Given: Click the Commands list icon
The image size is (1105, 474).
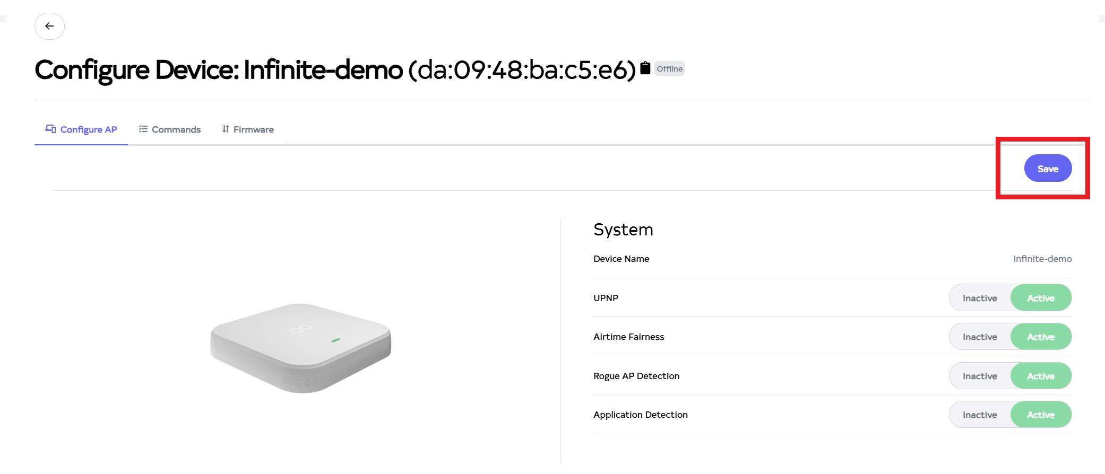Looking at the screenshot, I should [x=143, y=129].
